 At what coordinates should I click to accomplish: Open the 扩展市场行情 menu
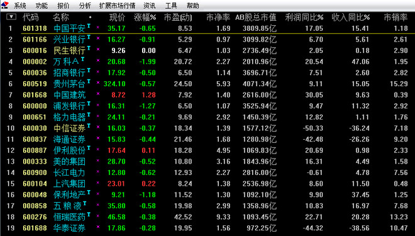coord(117,6)
